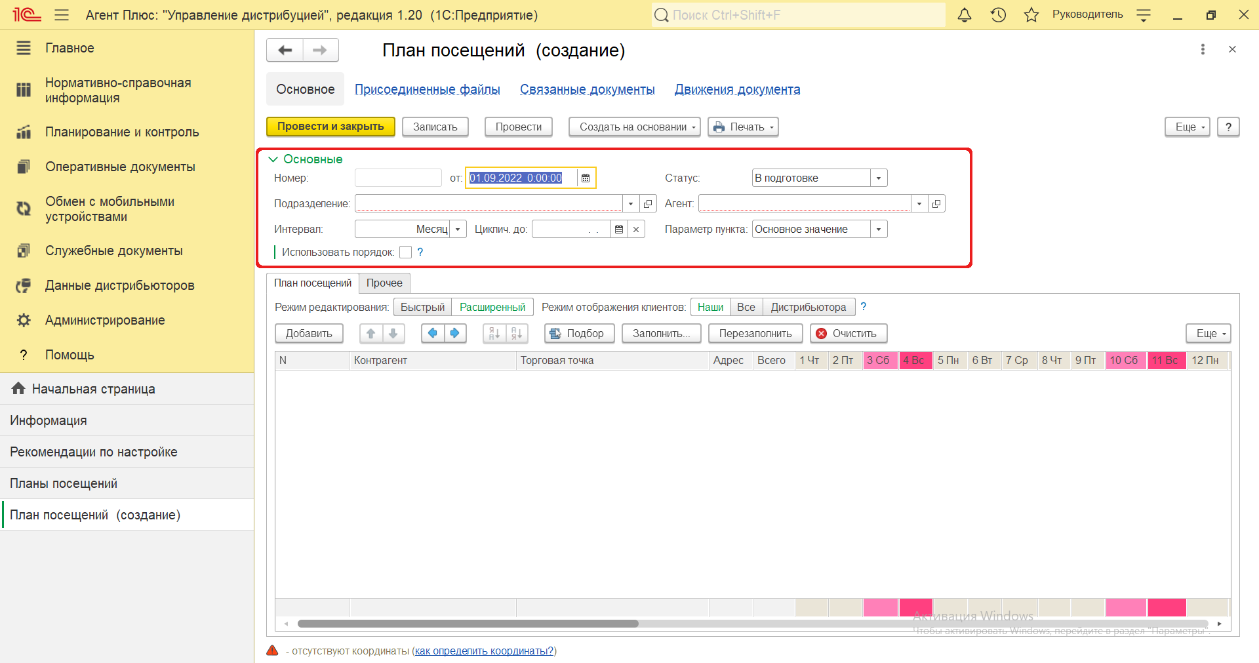Click Подбор button
Screen dimensions: 1259x663
click(579, 333)
